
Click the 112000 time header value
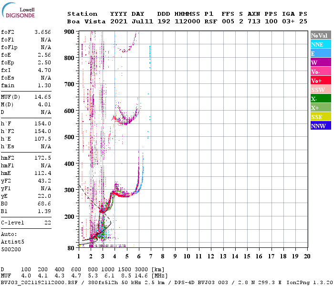click(x=188, y=21)
